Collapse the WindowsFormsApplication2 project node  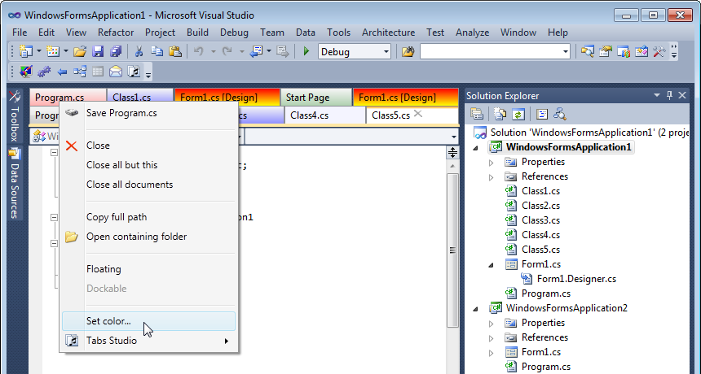coord(476,308)
